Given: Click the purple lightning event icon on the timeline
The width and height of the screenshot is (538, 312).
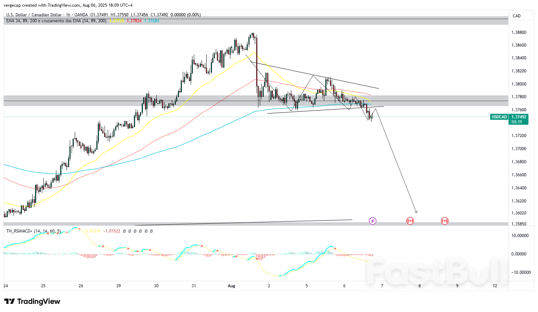Looking at the screenshot, I should [372, 221].
